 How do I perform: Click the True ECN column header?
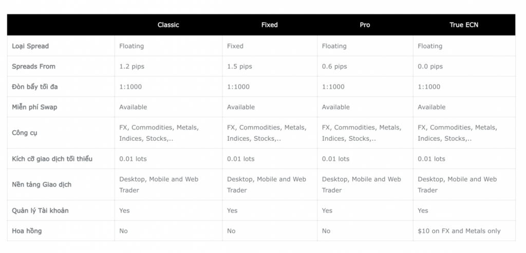pyautogui.click(x=463, y=25)
